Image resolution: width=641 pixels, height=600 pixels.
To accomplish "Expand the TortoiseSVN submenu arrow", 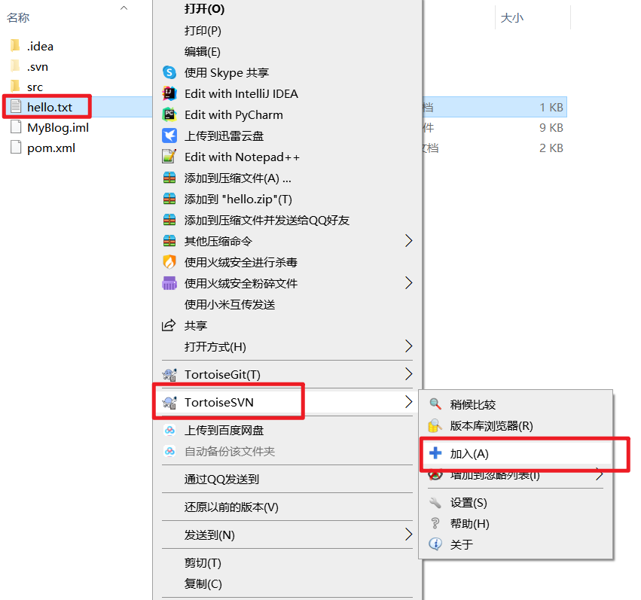I will click(x=408, y=402).
